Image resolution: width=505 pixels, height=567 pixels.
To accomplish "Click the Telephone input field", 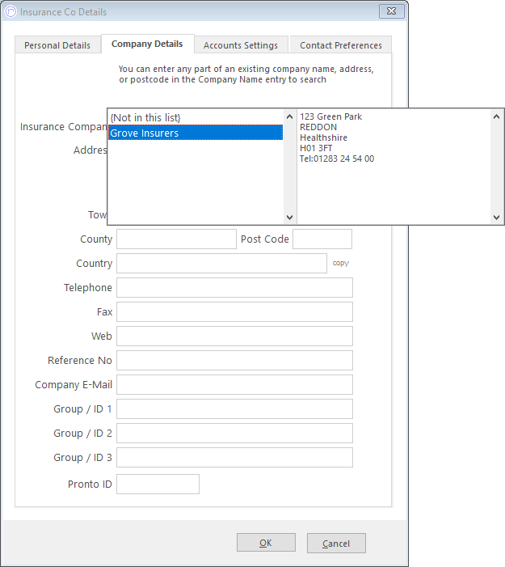I will pos(234,287).
